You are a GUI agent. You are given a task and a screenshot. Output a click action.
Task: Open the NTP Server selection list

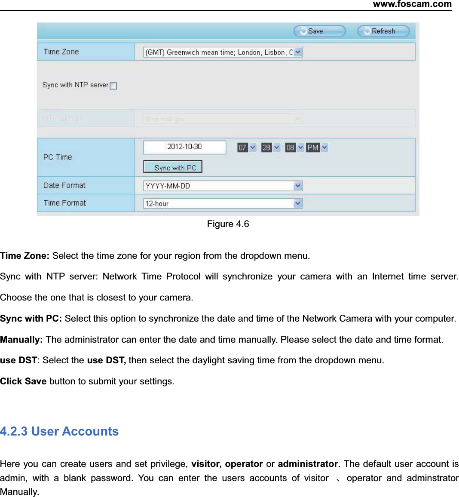tap(298, 119)
